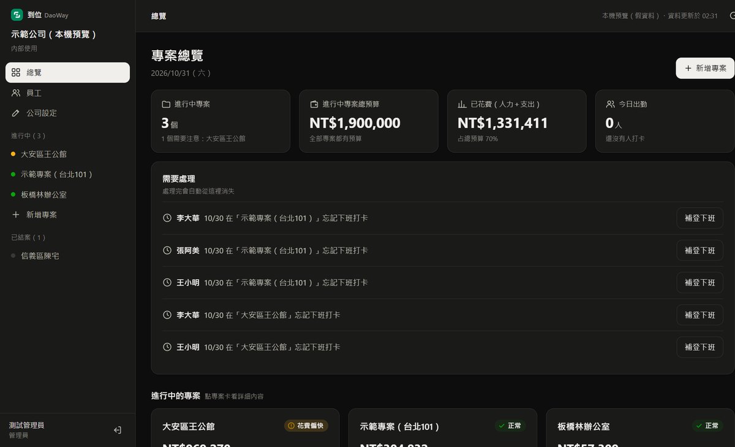735x447 pixels.
Task: Click clock icon in 李大華 大安區王公館 row
Action: [x=167, y=315]
